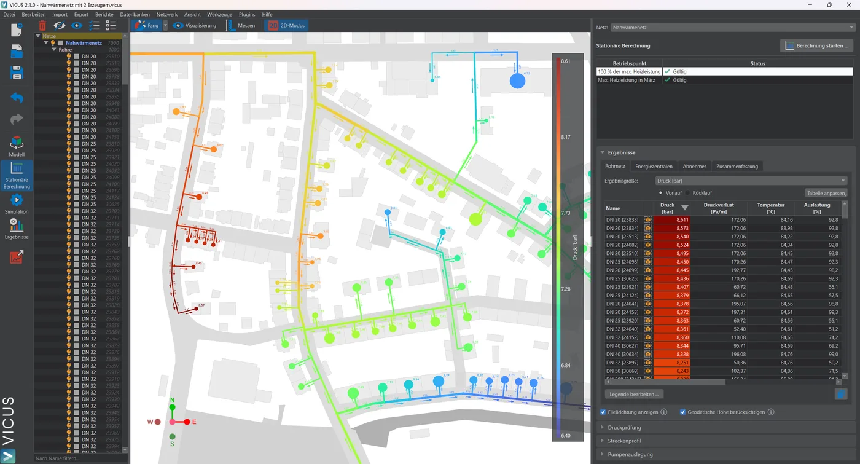Toggle the checkbox next to Nahwärmenetz in tree
The height and width of the screenshot is (464, 860).
(x=60, y=43)
